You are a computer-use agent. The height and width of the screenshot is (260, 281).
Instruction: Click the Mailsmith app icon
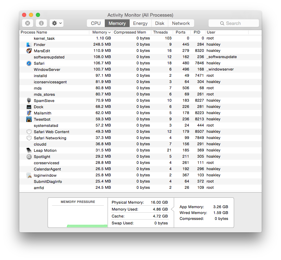pyautogui.click(x=29, y=113)
